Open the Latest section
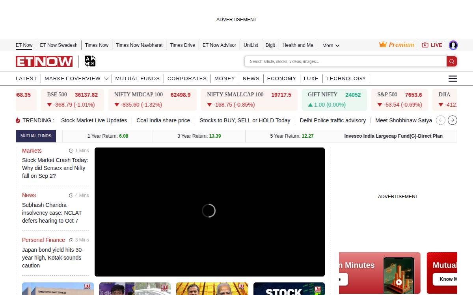 tap(26, 79)
